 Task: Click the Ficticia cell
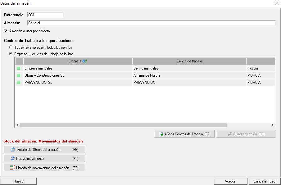tap(261, 68)
